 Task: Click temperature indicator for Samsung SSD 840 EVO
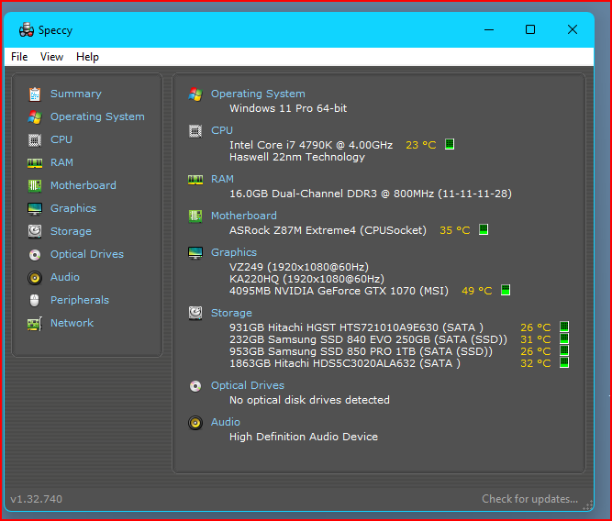coord(564,338)
